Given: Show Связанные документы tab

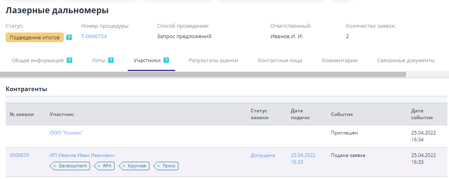Looking at the screenshot, I should point(406,61).
